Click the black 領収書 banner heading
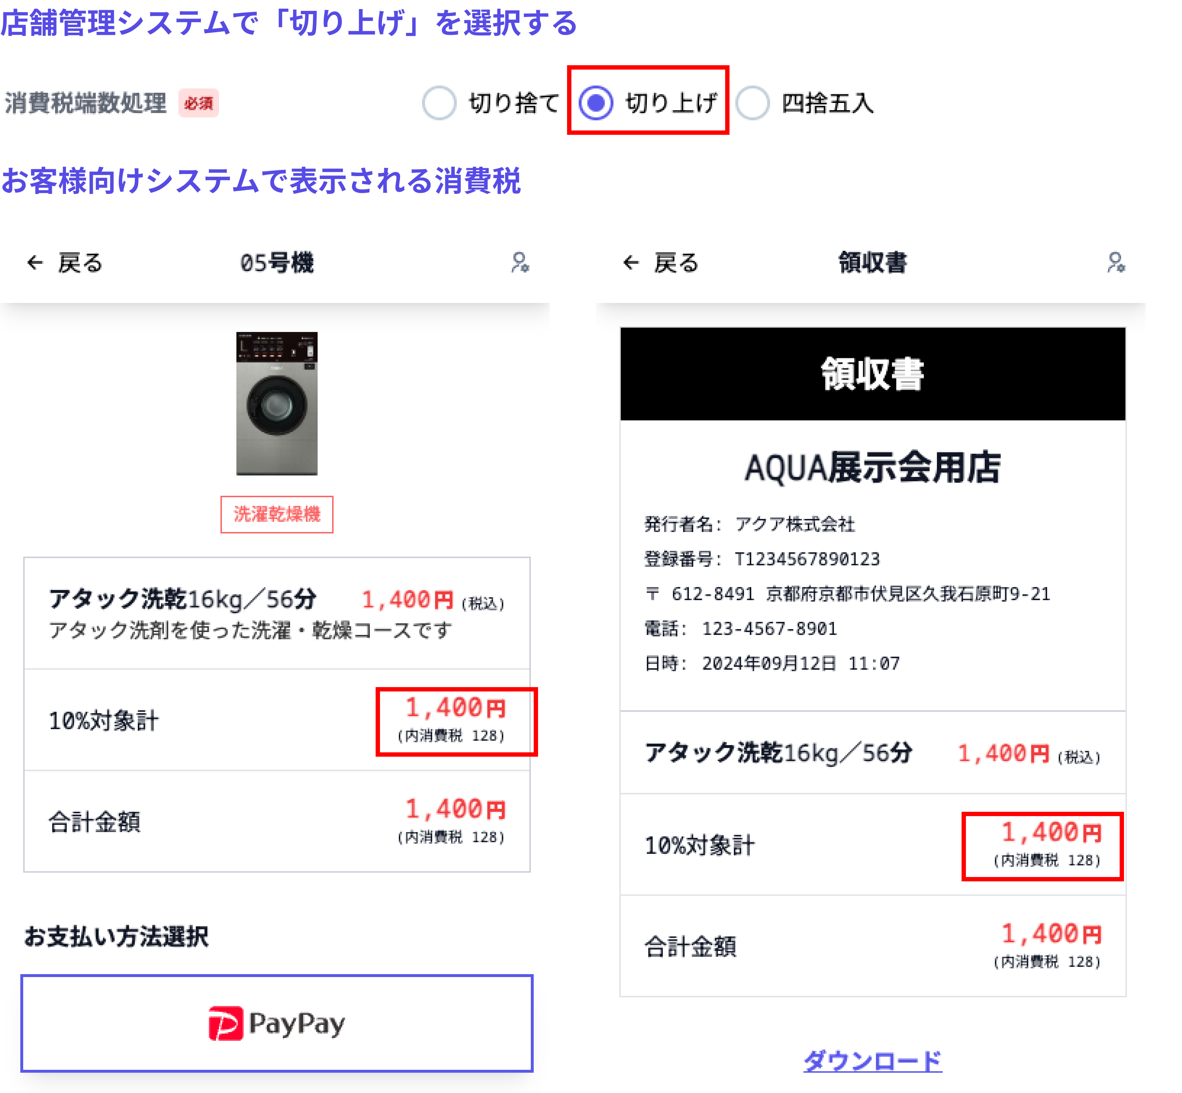The height and width of the screenshot is (1093, 1182). pos(872,374)
